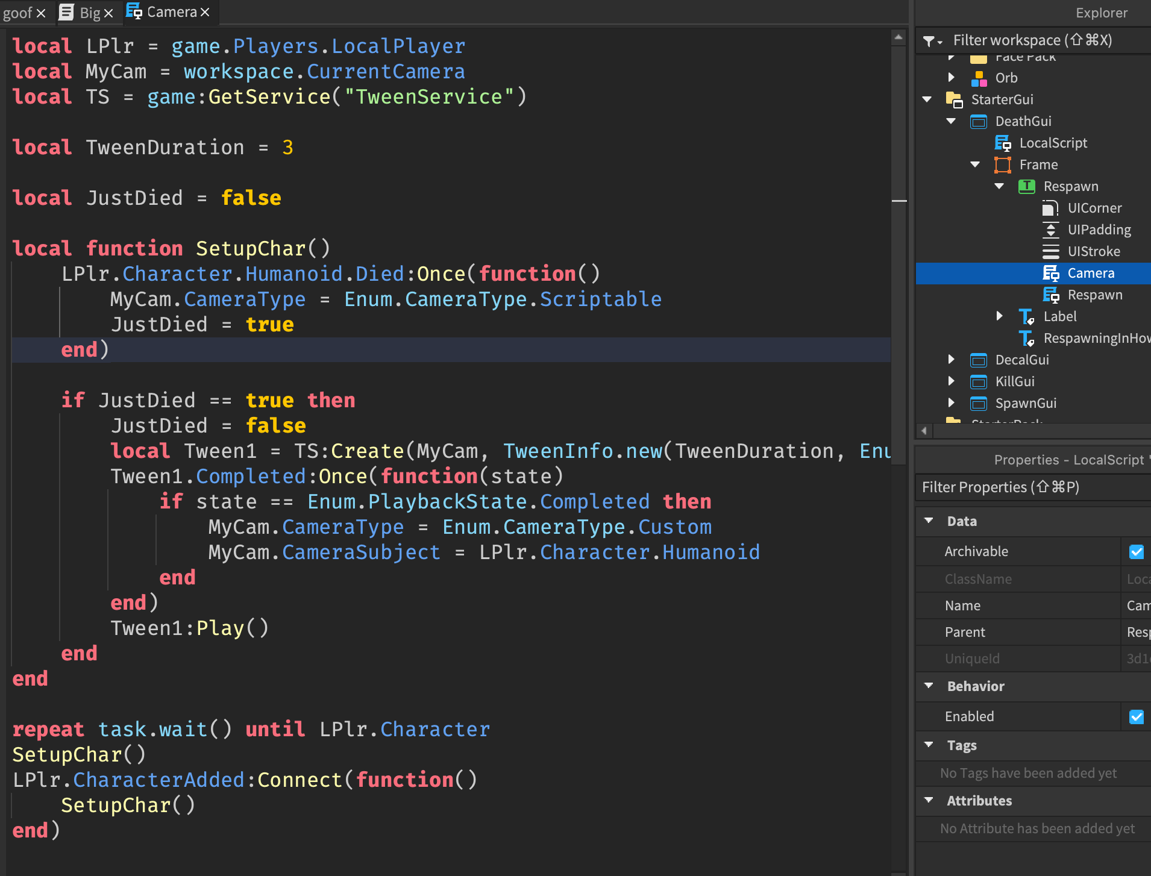Click the Label text icon
Viewport: 1151px width, 876px height.
[x=1027, y=317]
